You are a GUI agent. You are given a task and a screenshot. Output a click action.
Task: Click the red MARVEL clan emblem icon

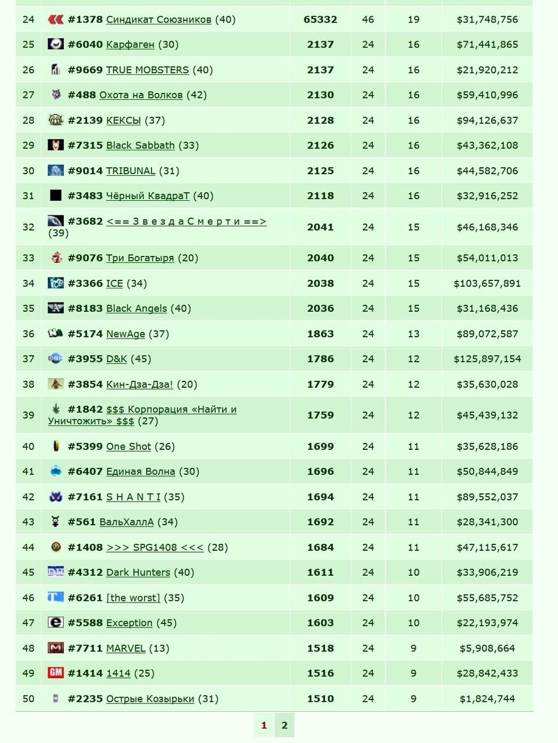pos(56,648)
